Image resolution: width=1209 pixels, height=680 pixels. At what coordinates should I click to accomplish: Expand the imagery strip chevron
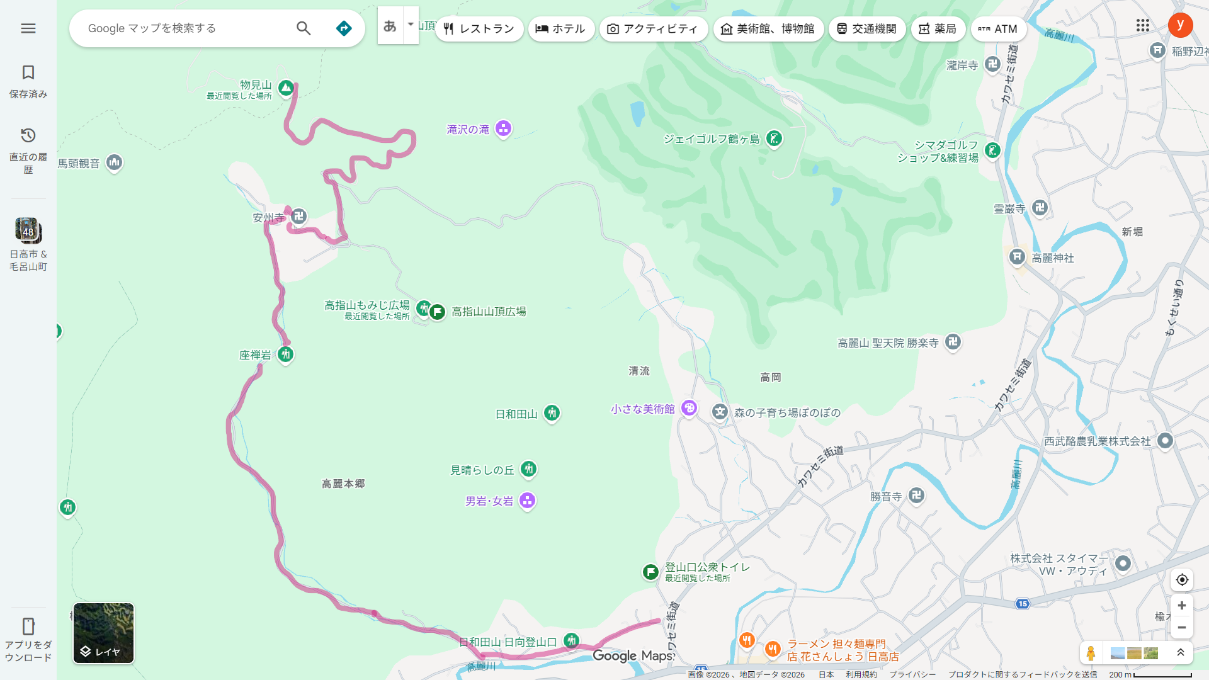tap(1181, 653)
